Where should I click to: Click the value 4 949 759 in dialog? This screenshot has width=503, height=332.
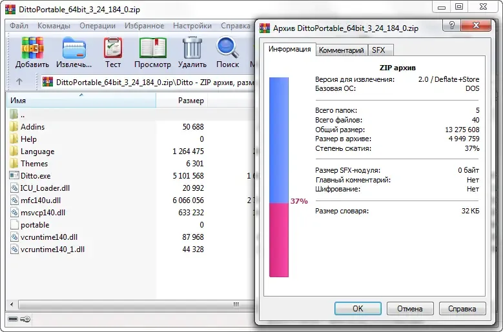pyautogui.click(x=464, y=139)
